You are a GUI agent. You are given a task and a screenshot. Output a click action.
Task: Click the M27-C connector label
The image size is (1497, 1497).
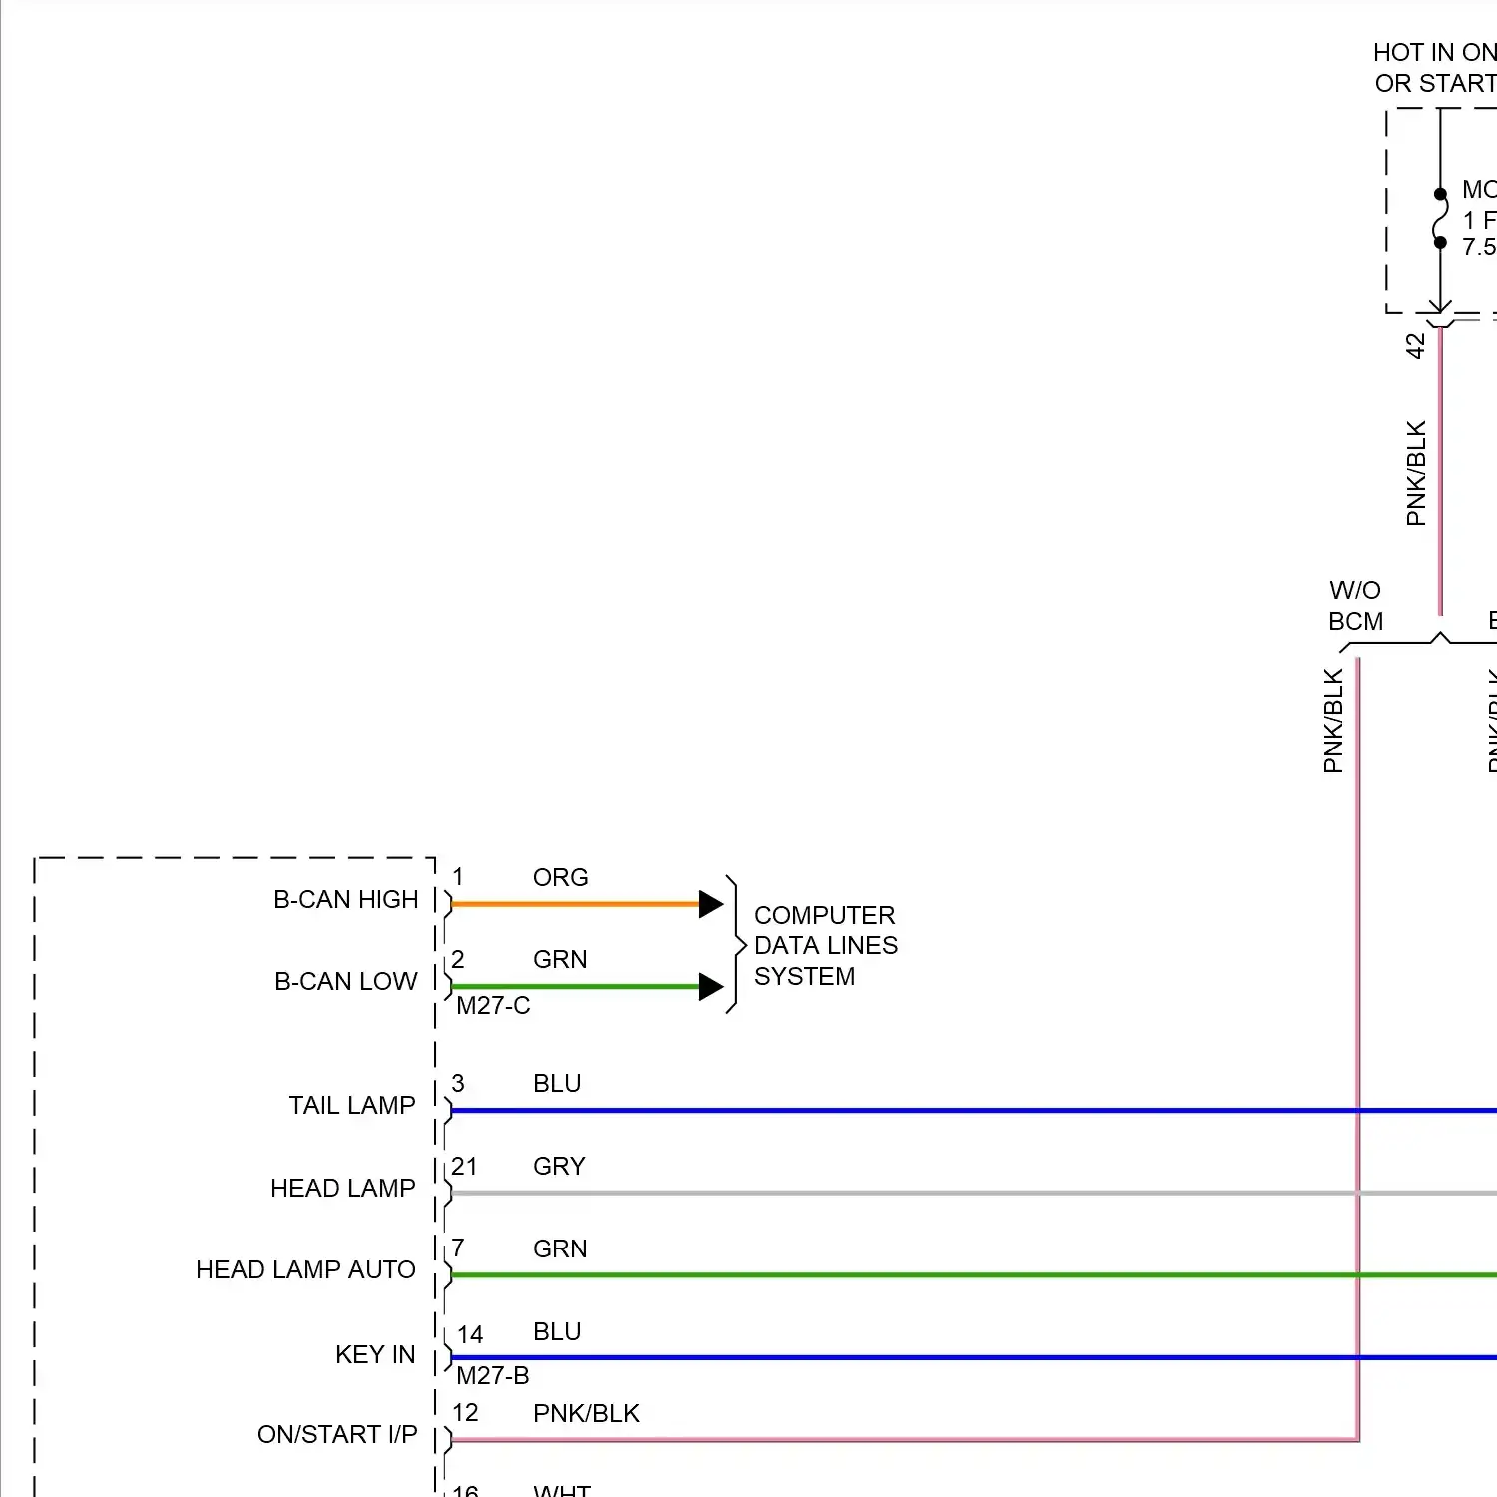[493, 1006]
